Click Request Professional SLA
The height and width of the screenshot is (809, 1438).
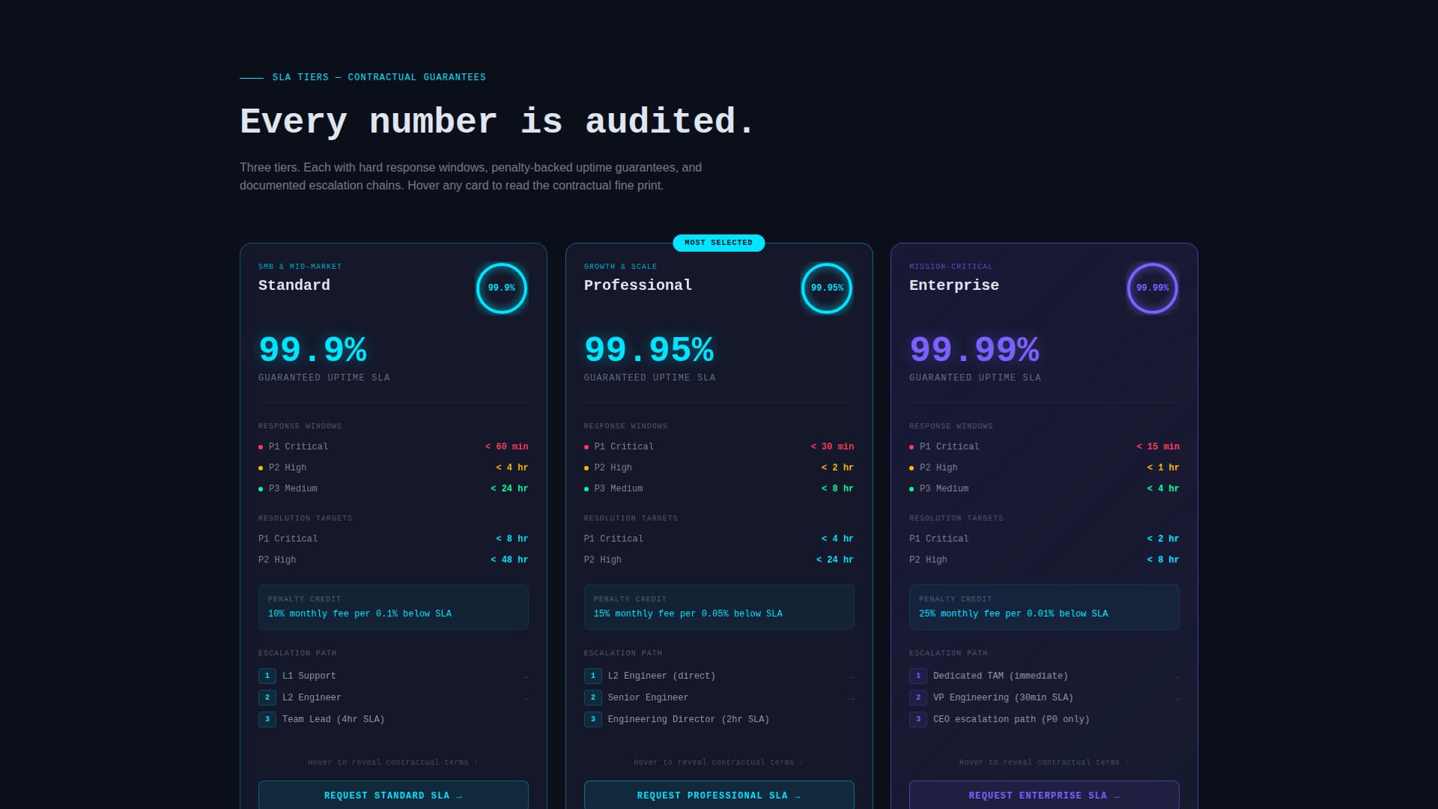(x=718, y=795)
